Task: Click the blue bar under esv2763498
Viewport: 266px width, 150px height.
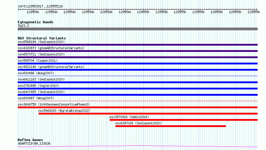Action: coord(137,89)
